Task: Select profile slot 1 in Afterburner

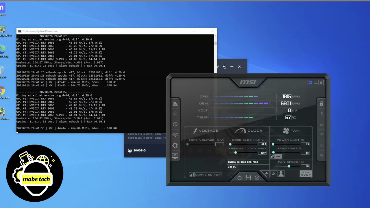Action: [321, 114]
